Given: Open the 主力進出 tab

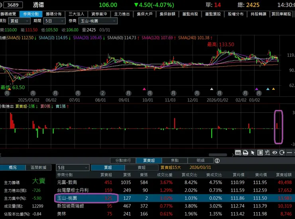Looking at the screenshot, I should click(122, 14).
